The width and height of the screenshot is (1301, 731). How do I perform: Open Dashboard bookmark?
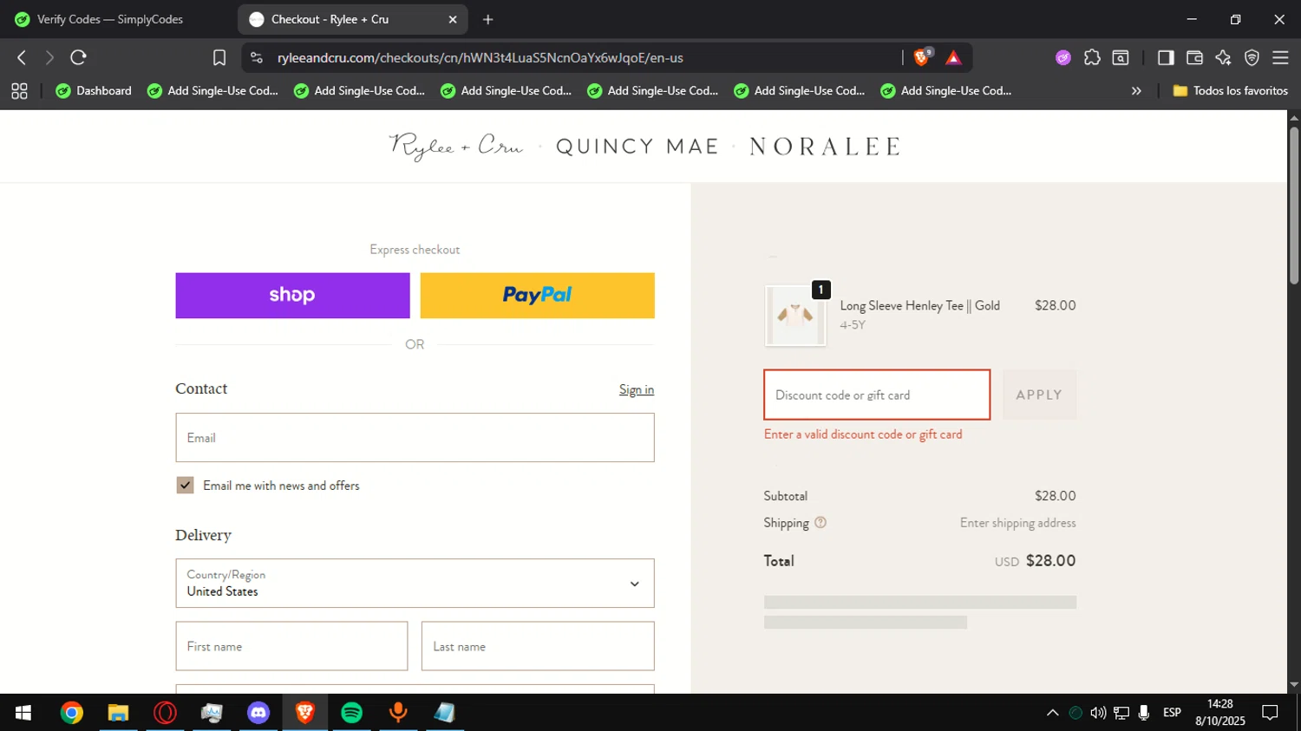pos(94,90)
